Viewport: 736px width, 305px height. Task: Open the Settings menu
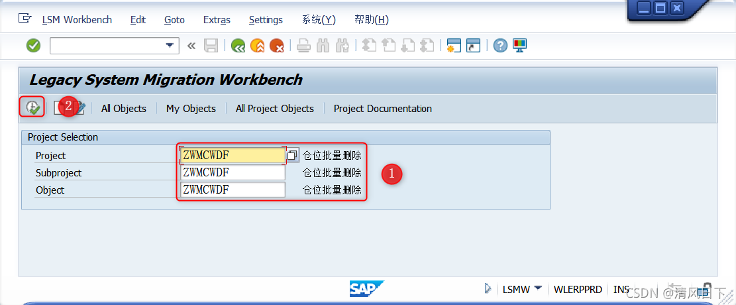[x=266, y=20]
